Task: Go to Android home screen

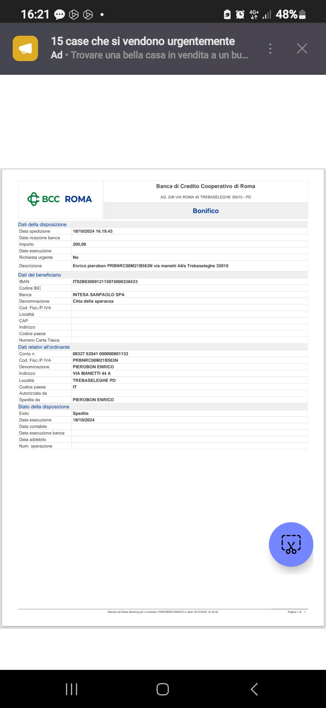Action: click(163, 689)
